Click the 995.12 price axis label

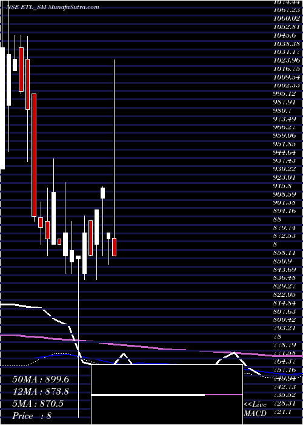tap(283, 93)
